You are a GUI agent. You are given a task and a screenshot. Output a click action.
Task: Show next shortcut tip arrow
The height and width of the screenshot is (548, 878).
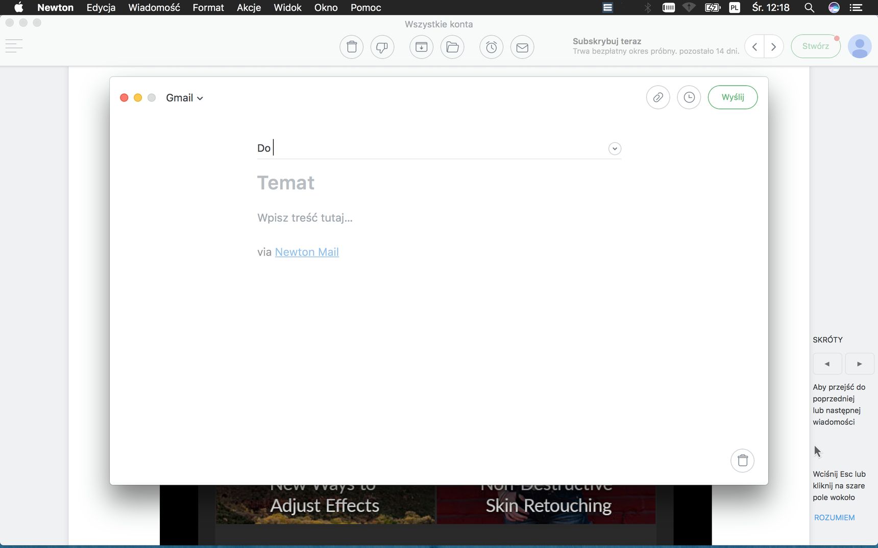pos(860,363)
